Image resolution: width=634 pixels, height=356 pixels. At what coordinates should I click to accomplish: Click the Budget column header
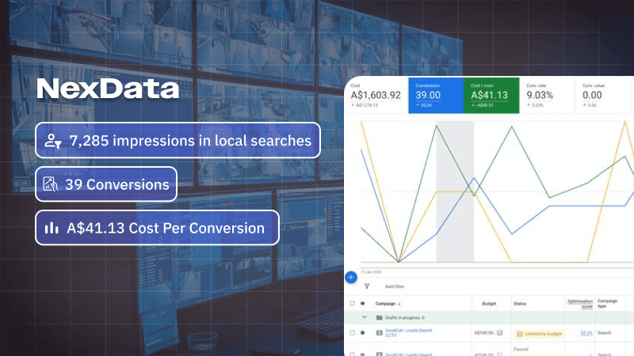[x=489, y=304]
